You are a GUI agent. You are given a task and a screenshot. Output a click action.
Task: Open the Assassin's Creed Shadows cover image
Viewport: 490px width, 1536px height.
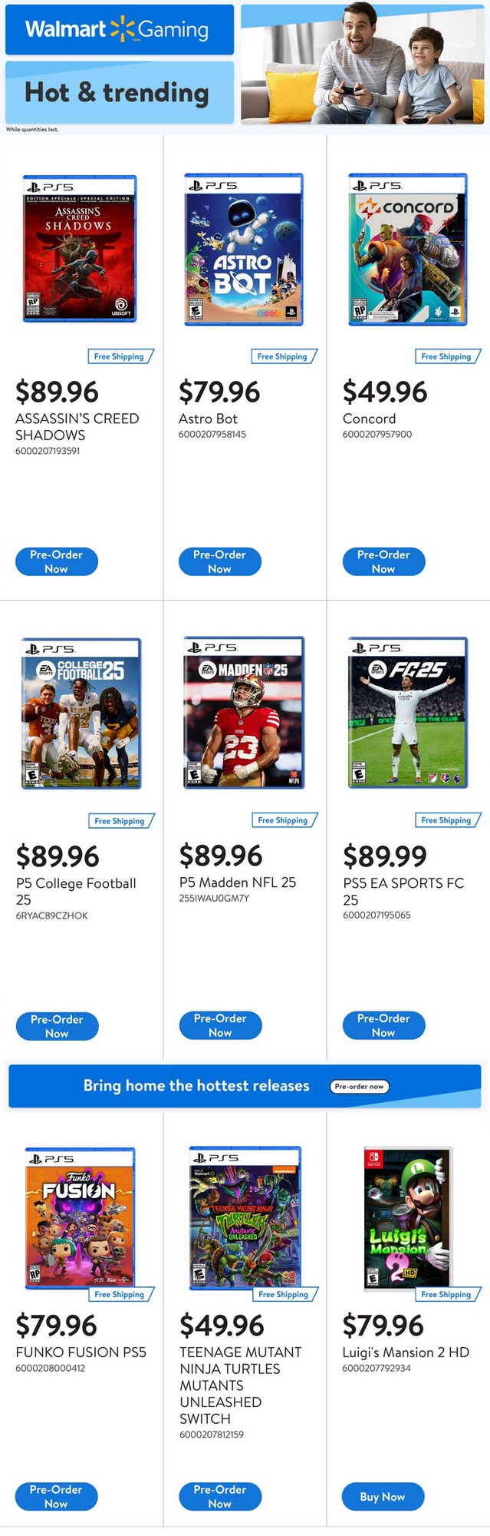[79, 250]
